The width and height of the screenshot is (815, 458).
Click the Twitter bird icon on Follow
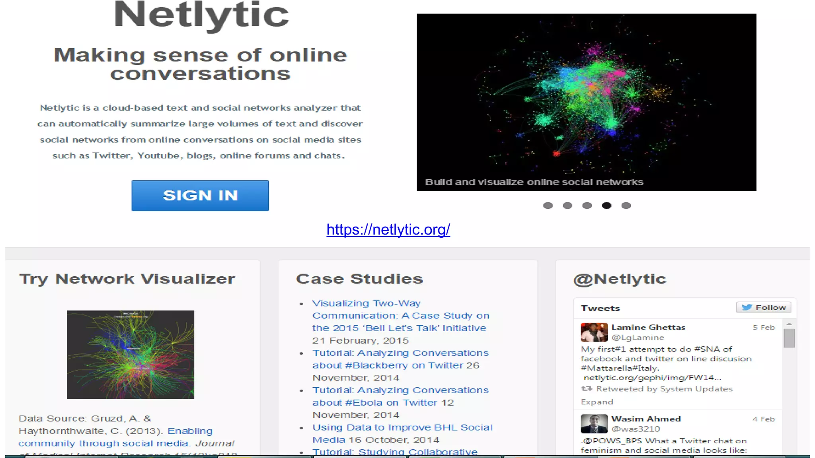pos(747,307)
